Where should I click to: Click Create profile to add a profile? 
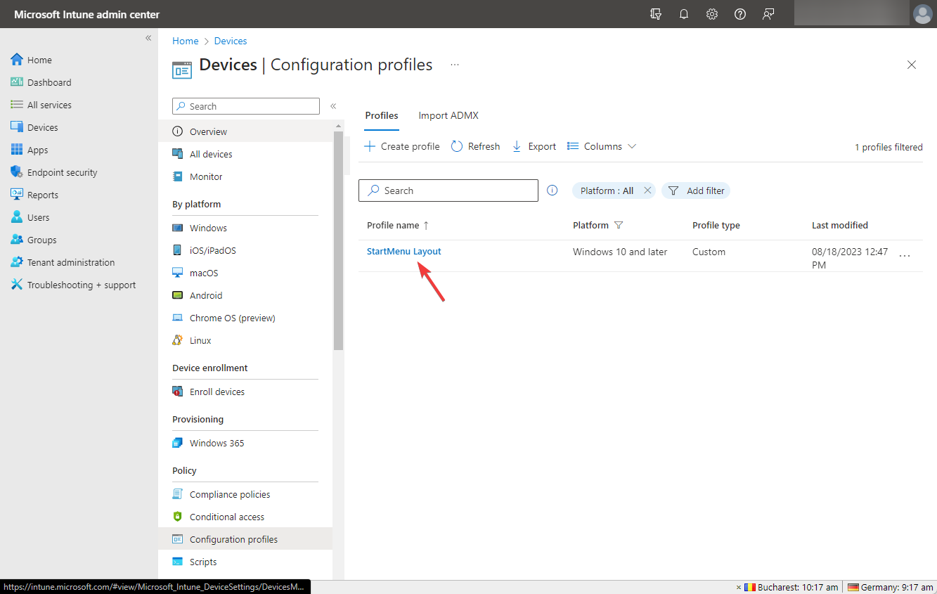point(401,146)
